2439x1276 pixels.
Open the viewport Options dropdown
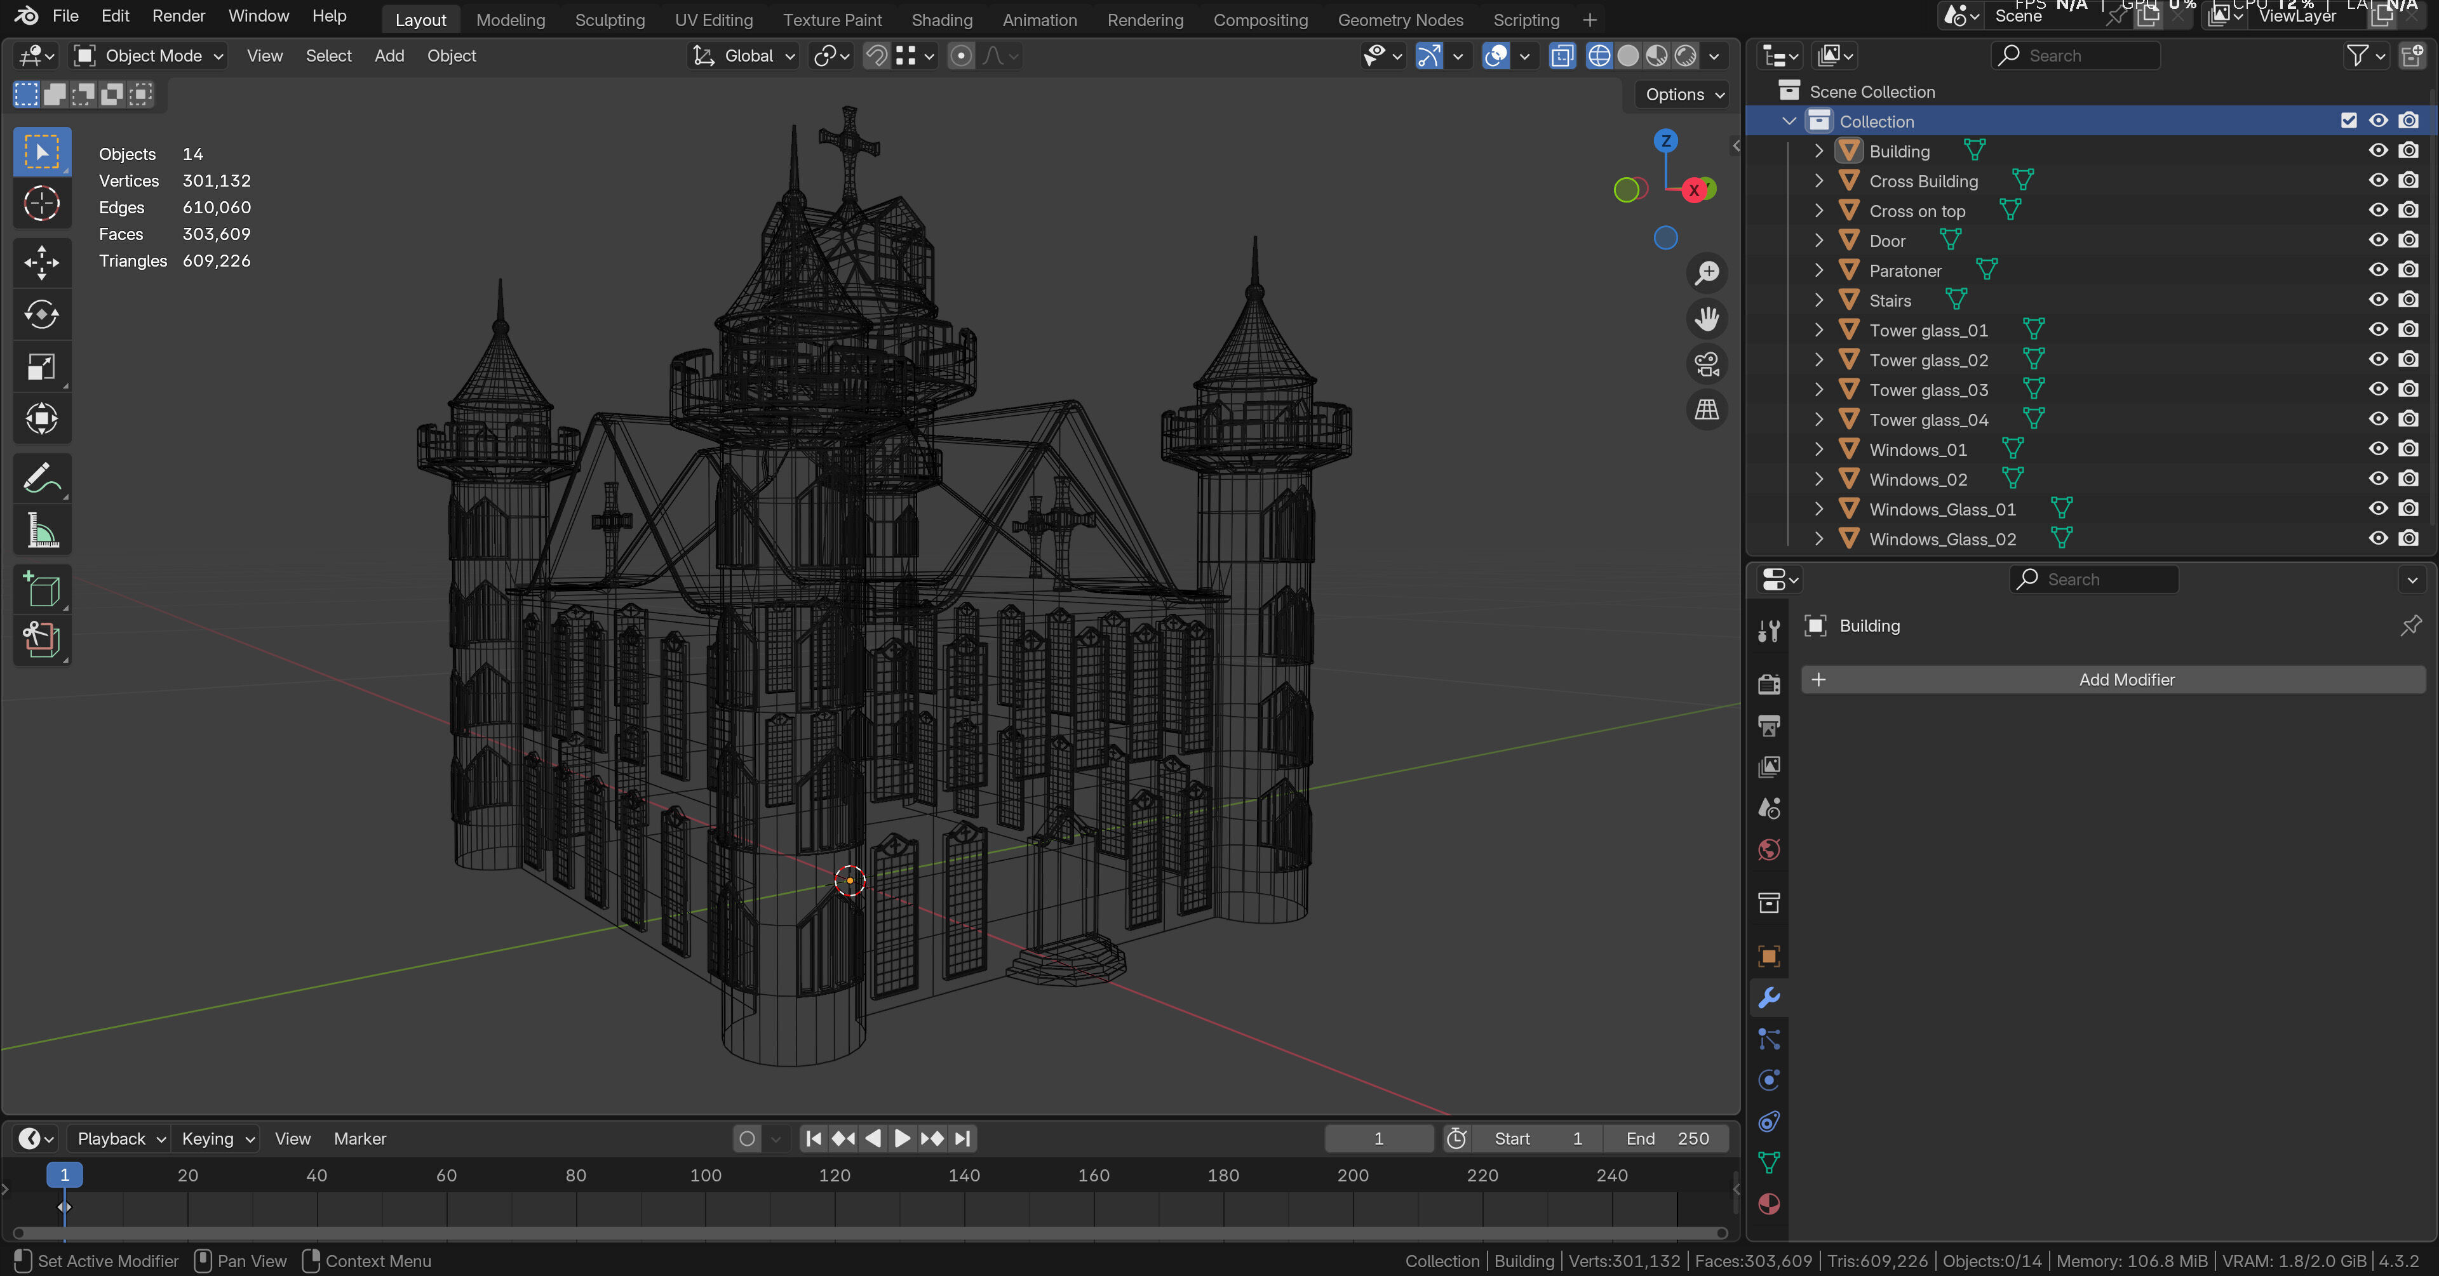[x=1683, y=95]
